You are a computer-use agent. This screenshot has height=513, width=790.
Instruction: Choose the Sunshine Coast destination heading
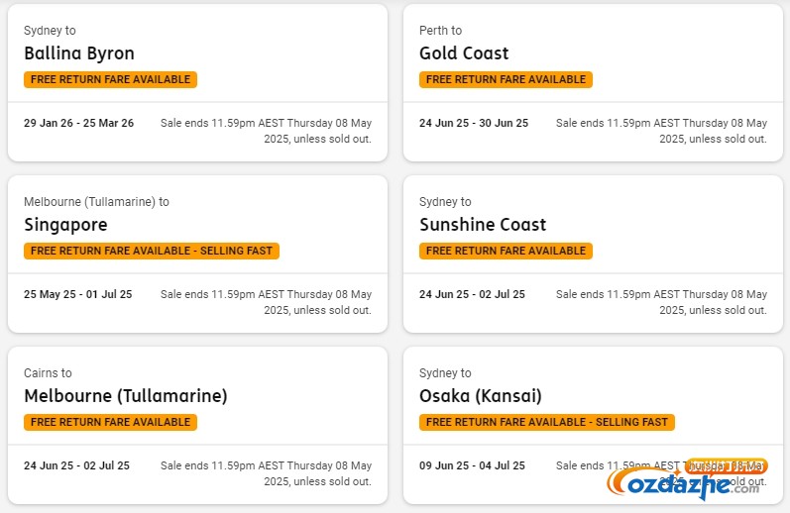point(483,225)
